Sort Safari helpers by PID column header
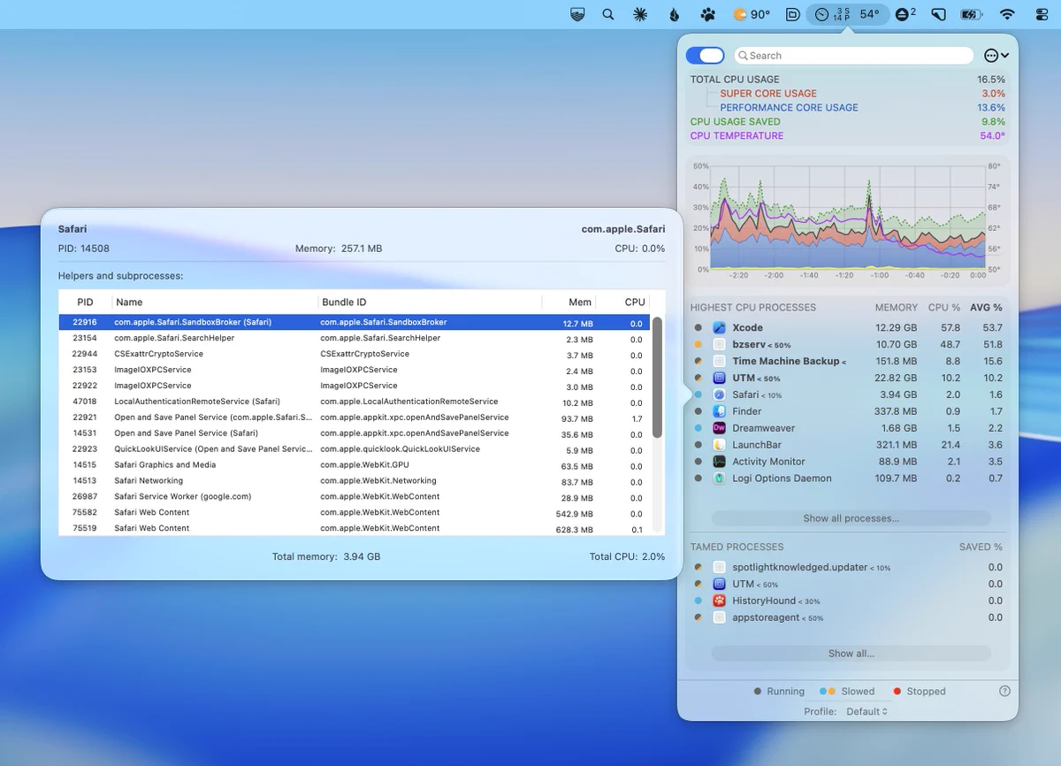 point(85,302)
